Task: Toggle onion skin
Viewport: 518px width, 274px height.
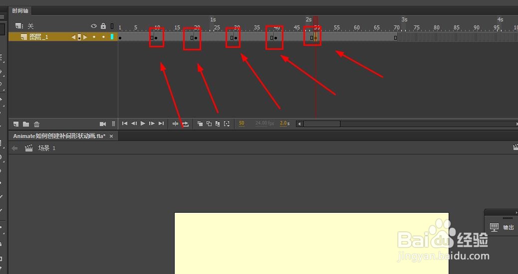Action: [x=200, y=124]
